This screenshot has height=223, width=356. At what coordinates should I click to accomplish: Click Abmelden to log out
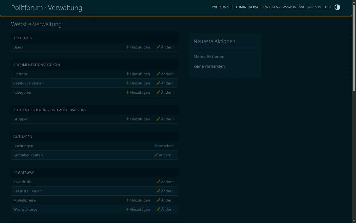(x=323, y=7)
